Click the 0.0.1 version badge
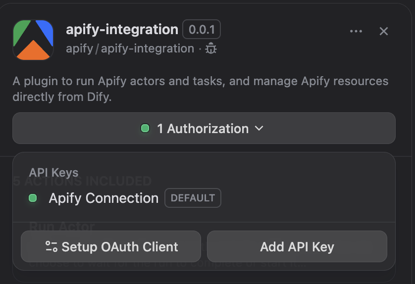The image size is (415, 284). (202, 29)
